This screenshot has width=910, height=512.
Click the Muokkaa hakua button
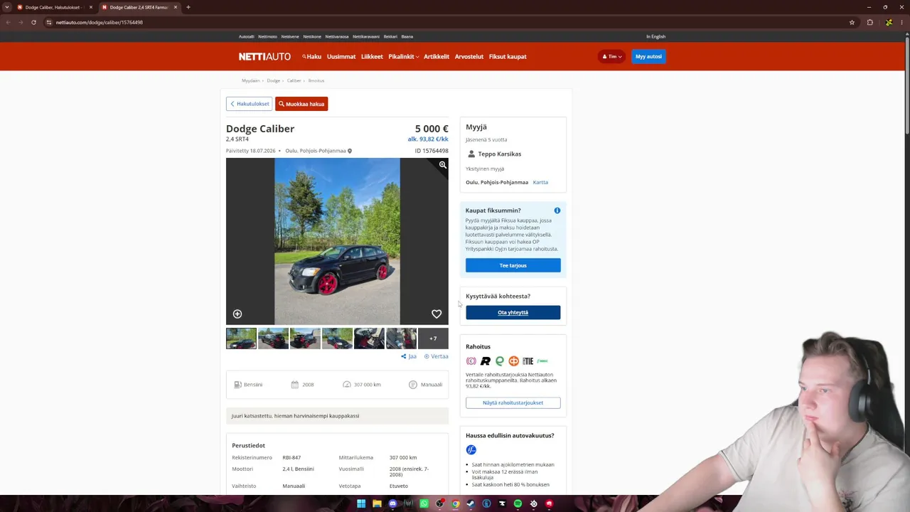tap(301, 104)
